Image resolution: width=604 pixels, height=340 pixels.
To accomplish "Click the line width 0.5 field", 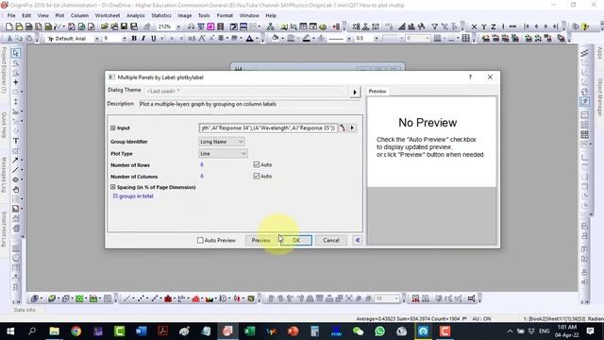I will coord(364,38).
